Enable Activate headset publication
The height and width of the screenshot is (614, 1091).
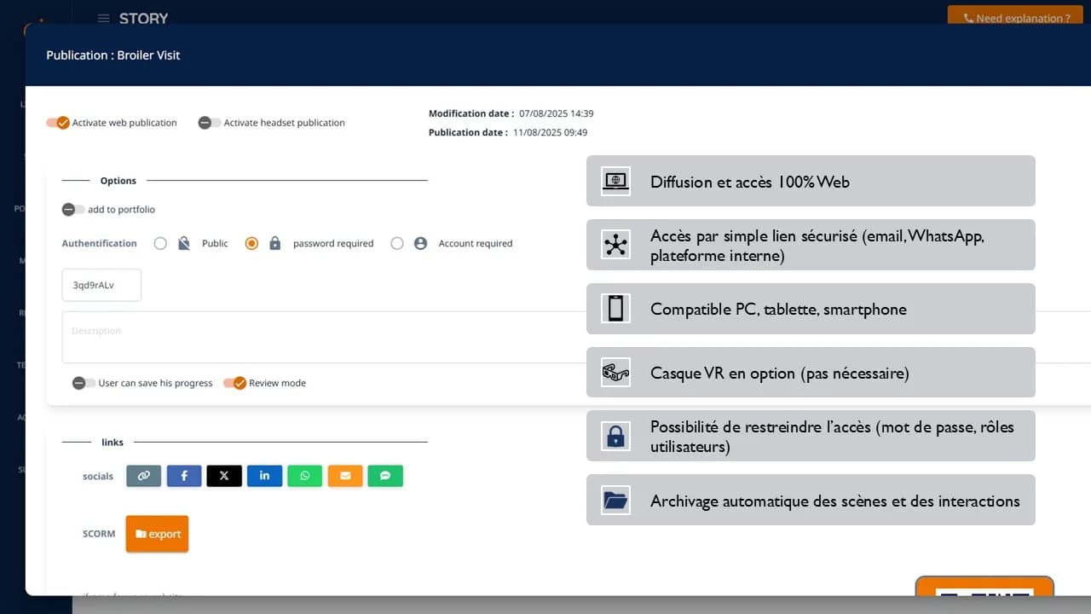pyautogui.click(x=208, y=123)
